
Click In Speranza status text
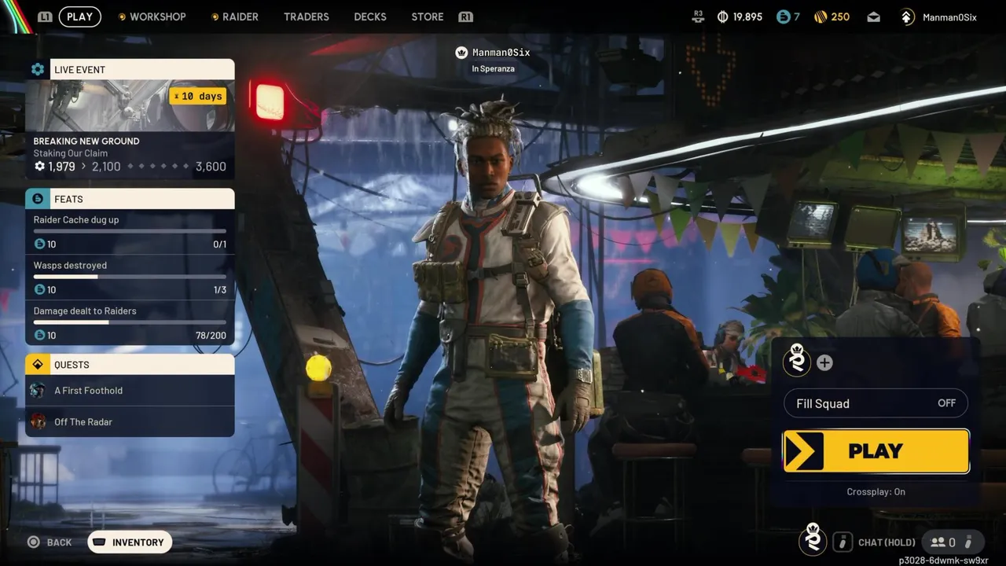tap(493, 69)
